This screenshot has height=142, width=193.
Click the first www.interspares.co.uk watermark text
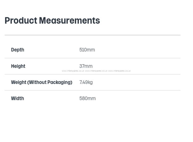click(x=73, y=71)
